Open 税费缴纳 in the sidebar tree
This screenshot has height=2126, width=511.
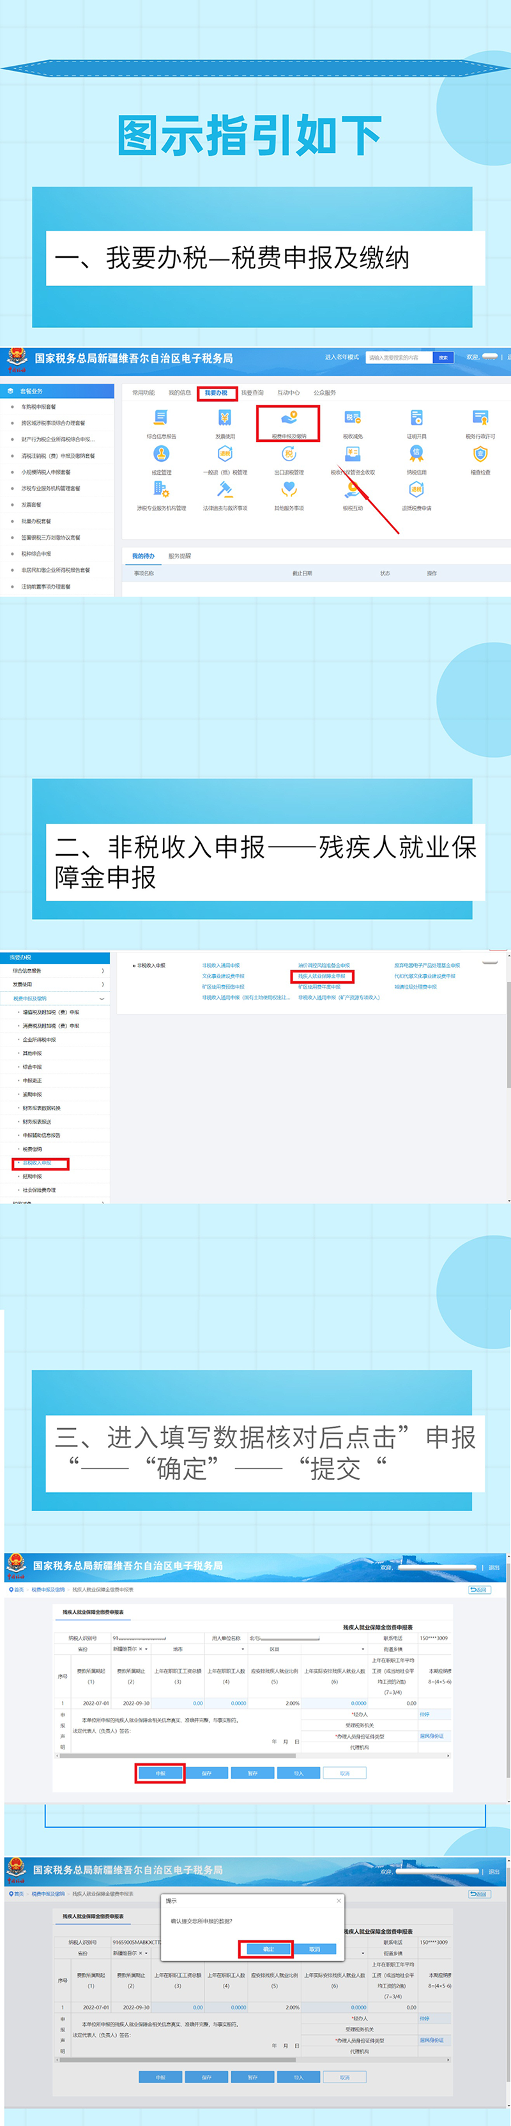pos(32,1149)
